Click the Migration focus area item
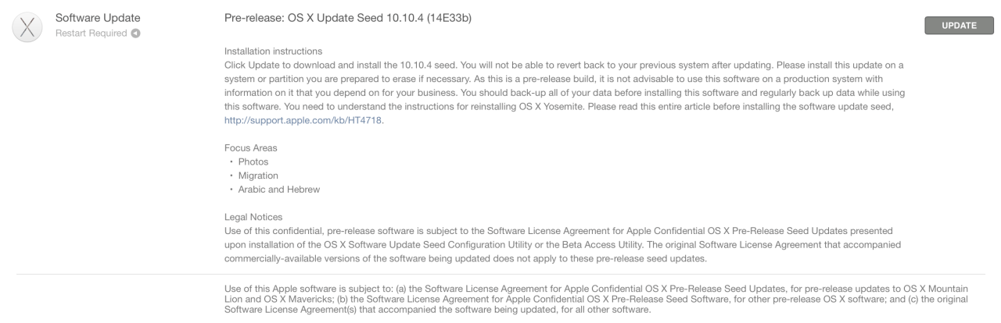Image resolution: width=1001 pixels, height=323 pixels. 258,176
